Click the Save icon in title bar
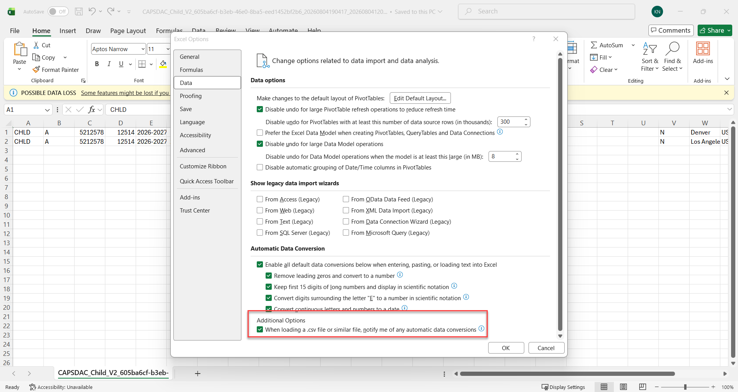The height and width of the screenshot is (392, 738). (x=79, y=12)
